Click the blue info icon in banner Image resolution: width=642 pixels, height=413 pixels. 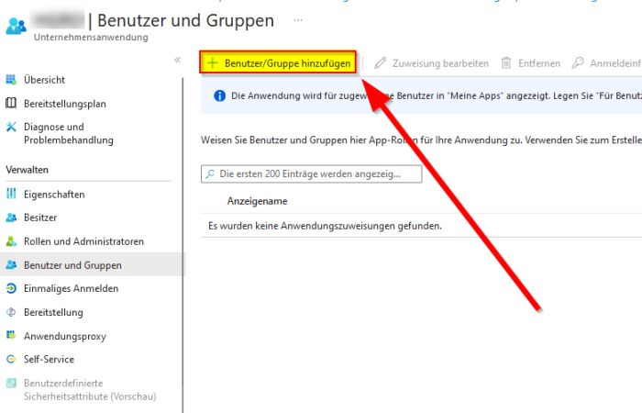tap(219, 95)
